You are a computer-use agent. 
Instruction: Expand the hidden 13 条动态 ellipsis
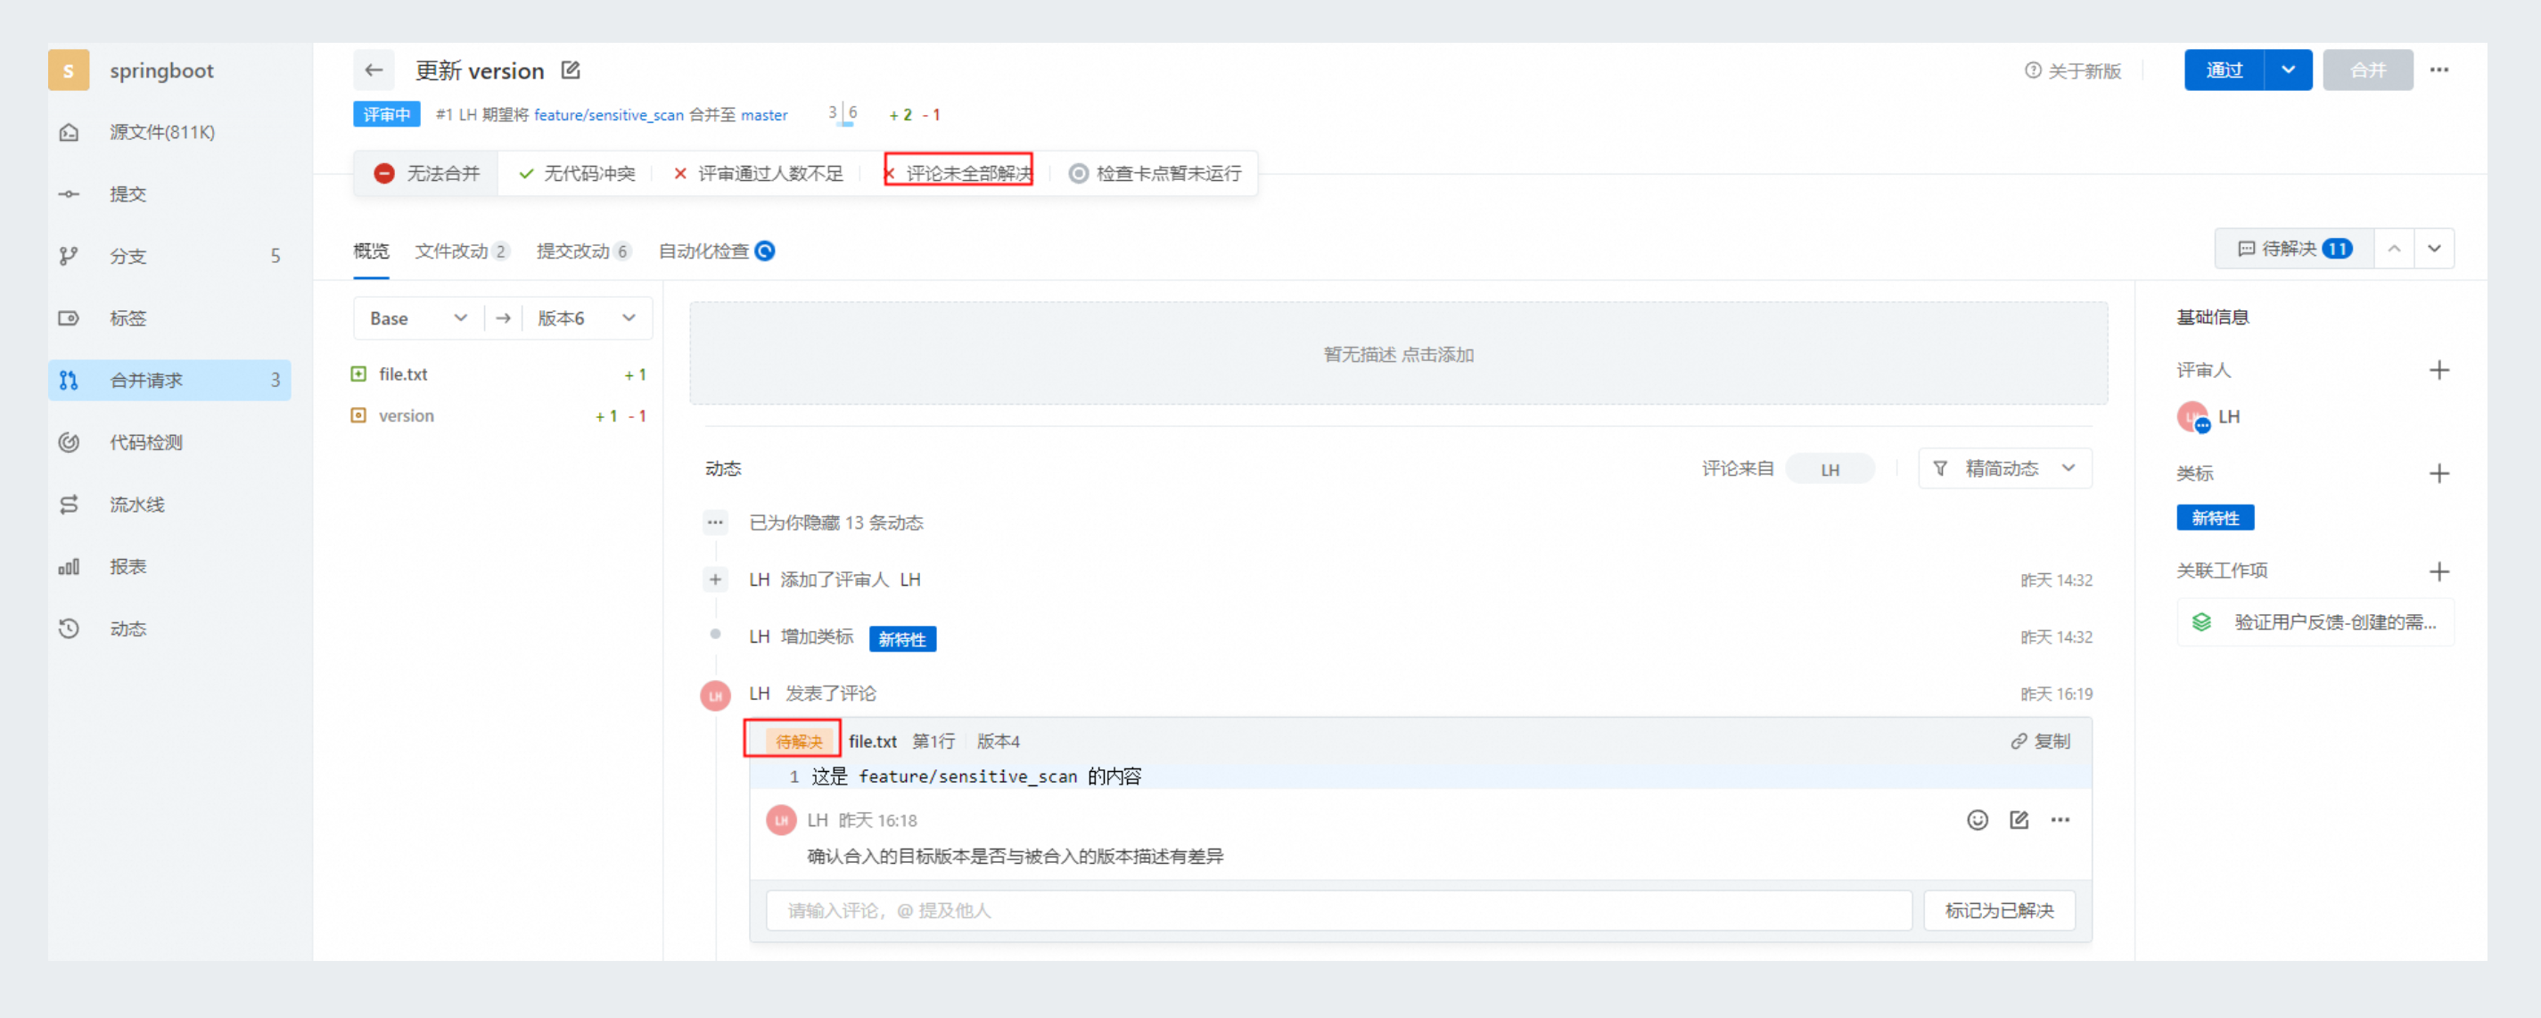point(715,521)
